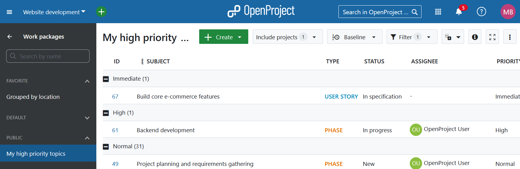Open the hamburger main menu
The width and height of the screenshot is (520, 169).
coord(9,12)
